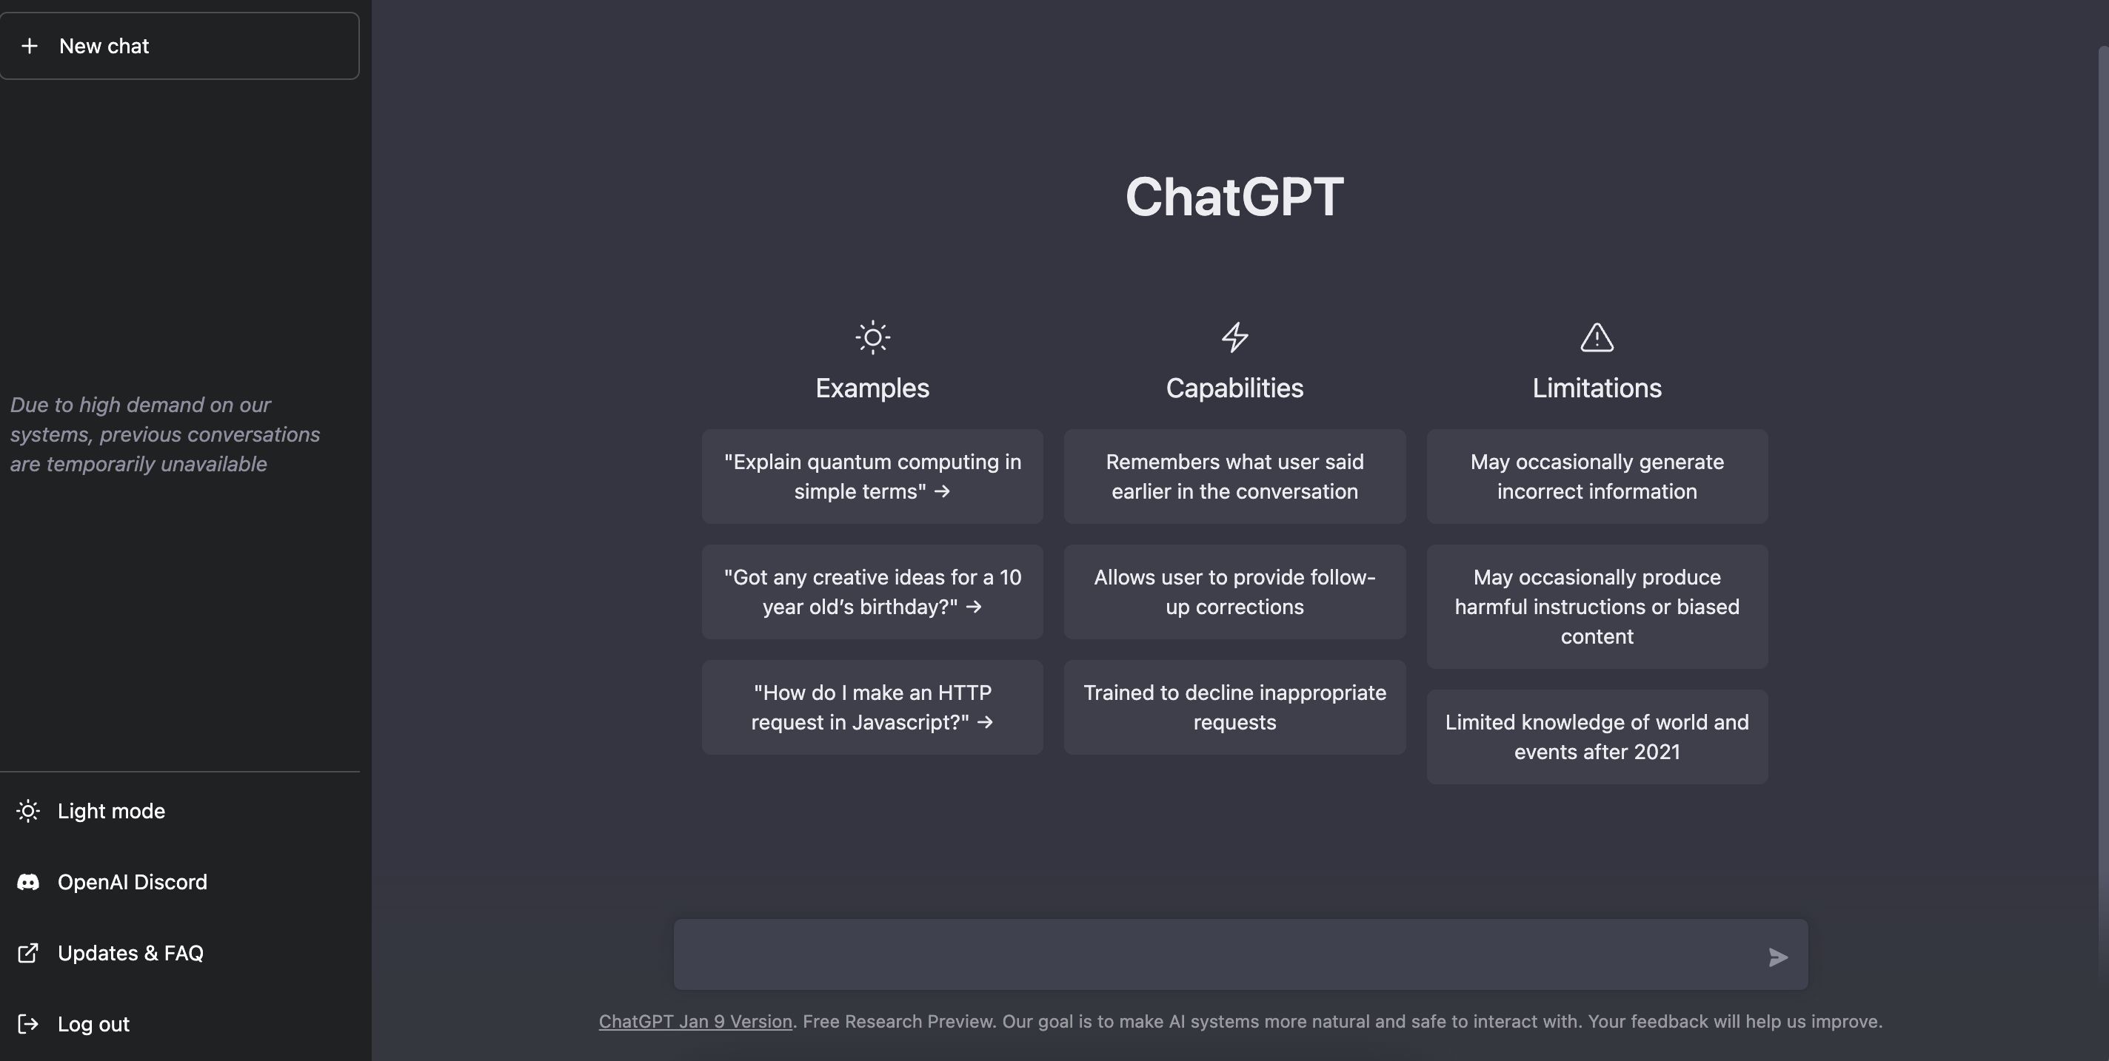This screenshot has height=1061, width=2109.
Task: Click the New chat plus icon
Action: pos(27,46)
